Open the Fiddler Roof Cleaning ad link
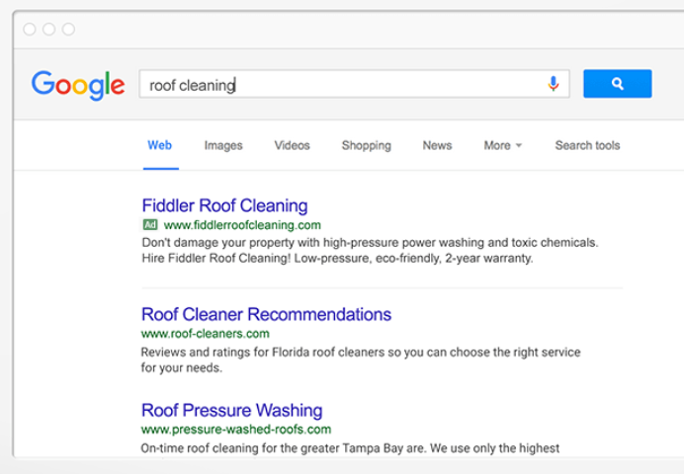Image resolution: width=684 pixels, height=474 pixels. 224,205
